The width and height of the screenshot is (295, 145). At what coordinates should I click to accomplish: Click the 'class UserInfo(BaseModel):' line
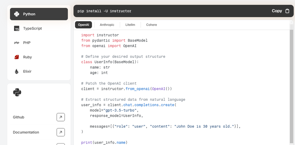click(110, 62)
